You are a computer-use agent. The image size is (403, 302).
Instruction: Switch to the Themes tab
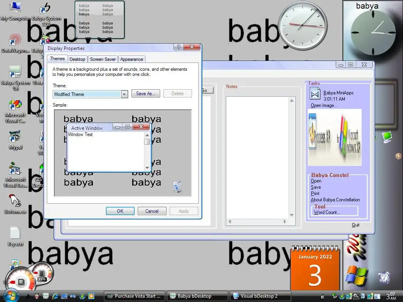pos(57,59)
